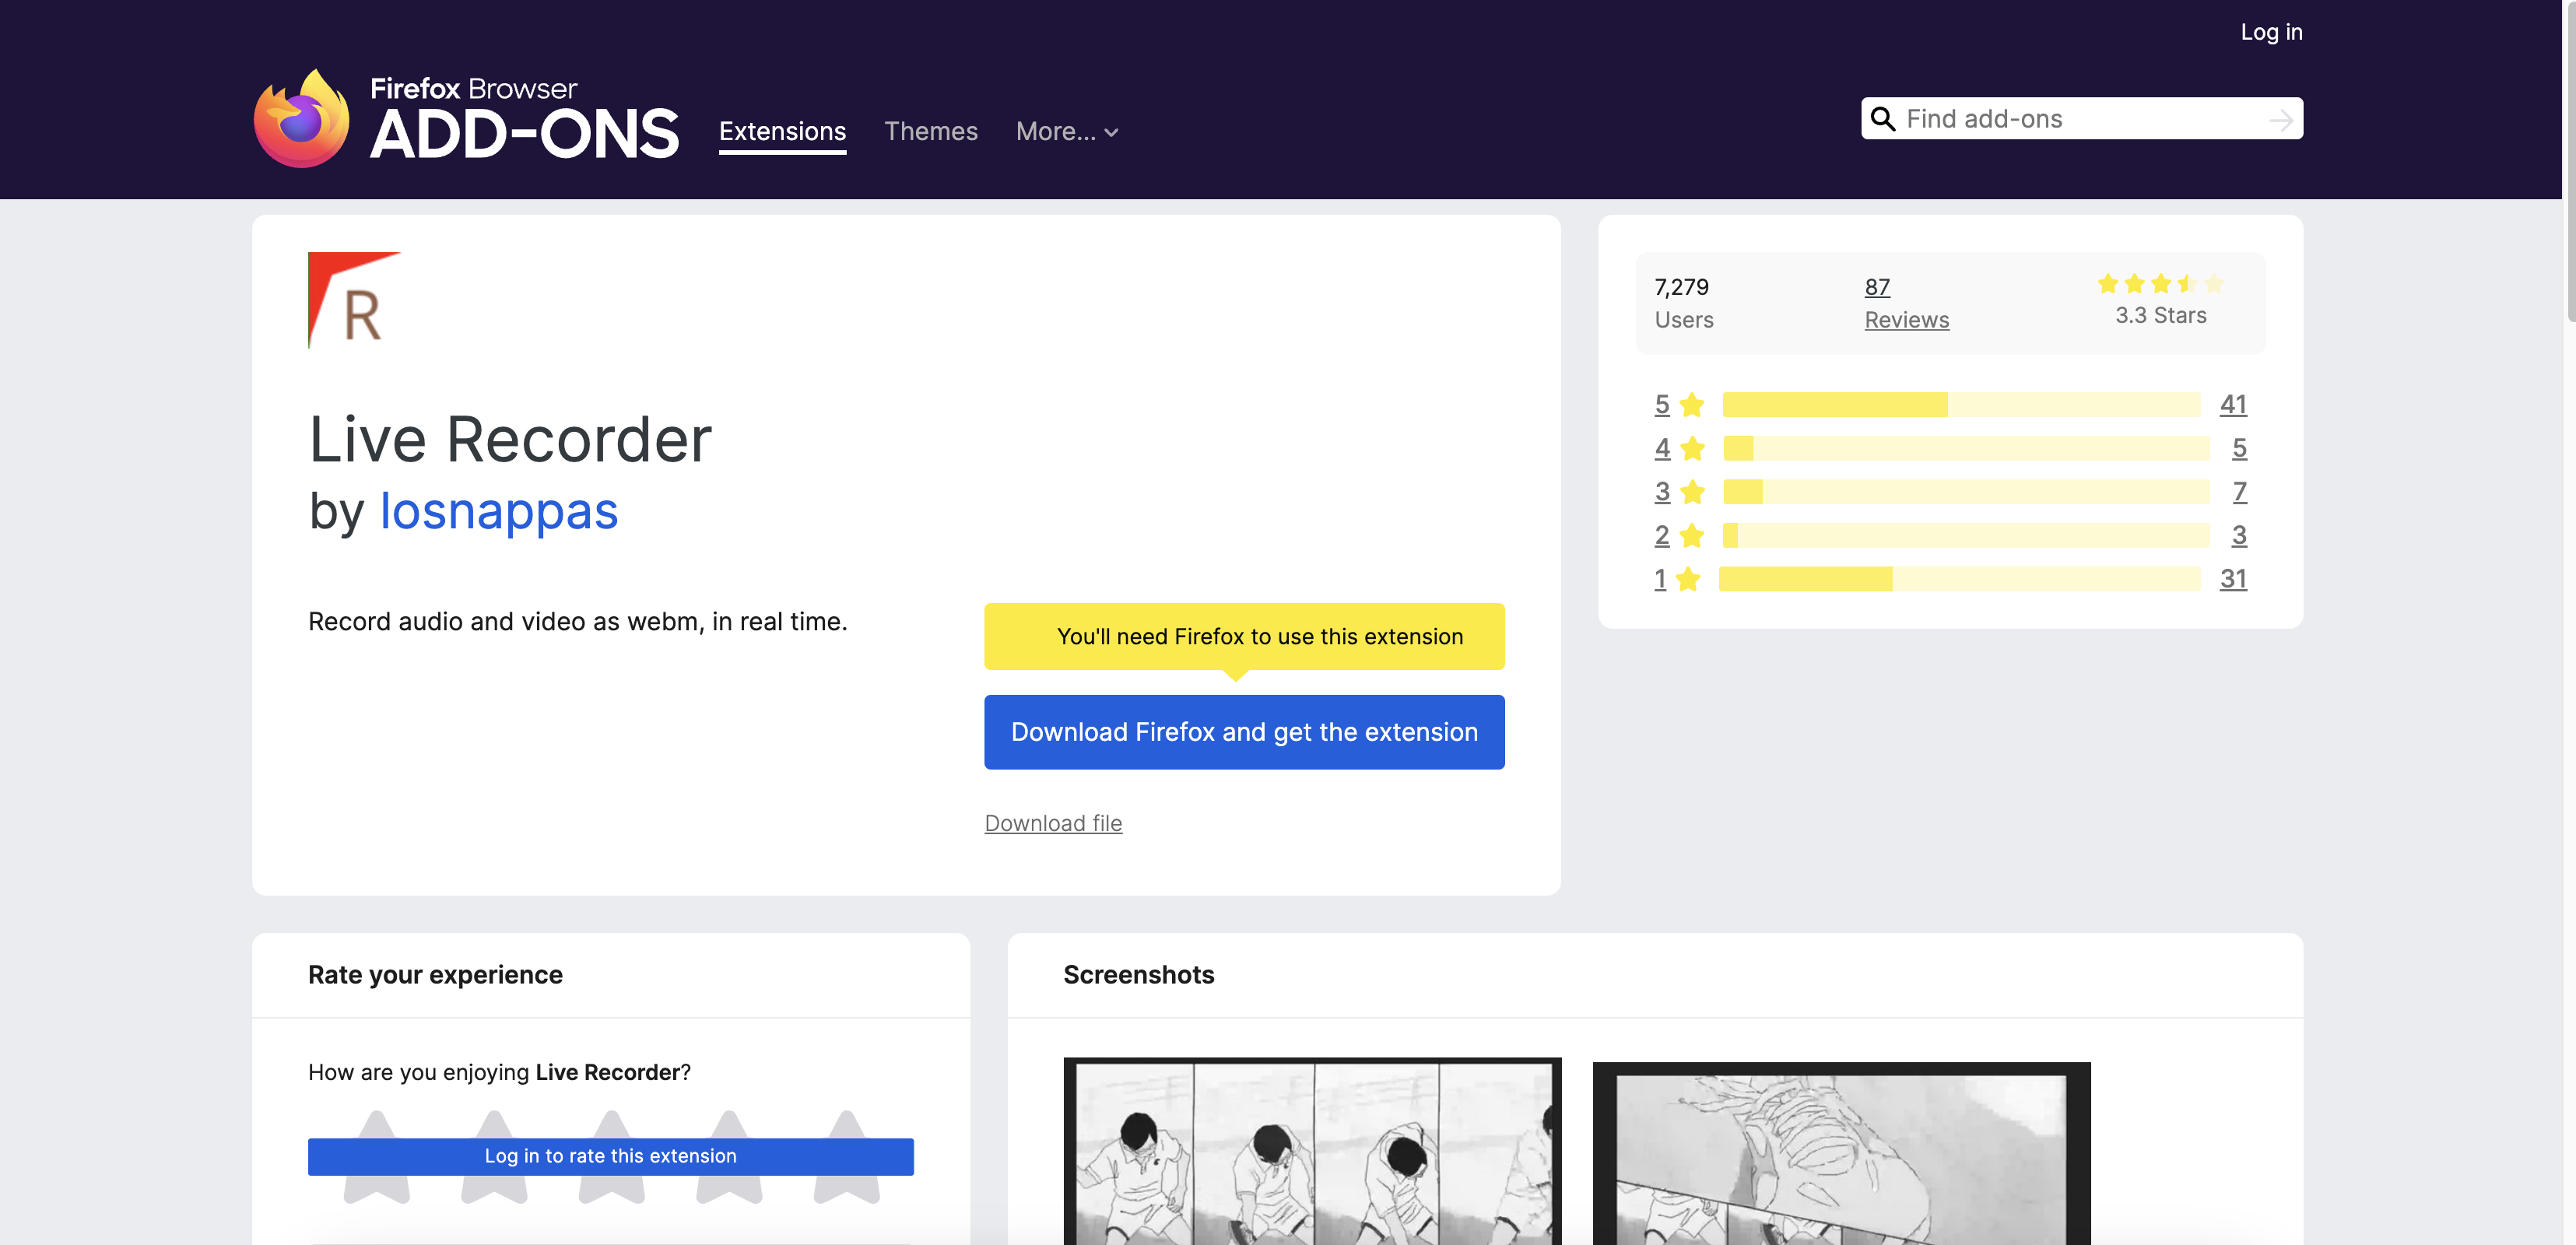Open the 2-star rating number link

1662,535
